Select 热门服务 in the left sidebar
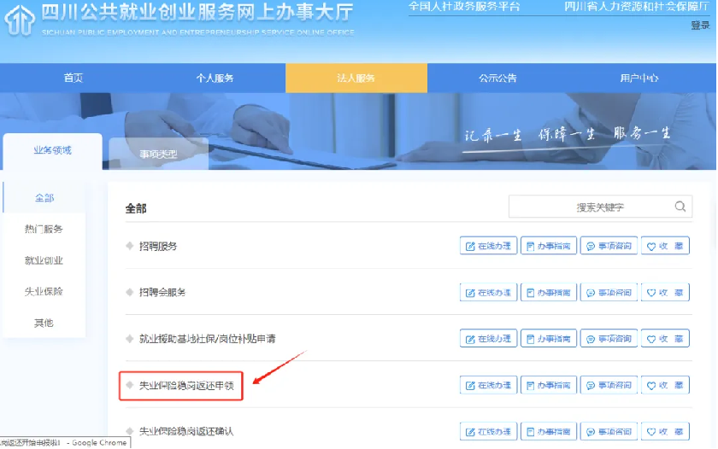This screenshot has height=449, width=718. click(44, 229)
